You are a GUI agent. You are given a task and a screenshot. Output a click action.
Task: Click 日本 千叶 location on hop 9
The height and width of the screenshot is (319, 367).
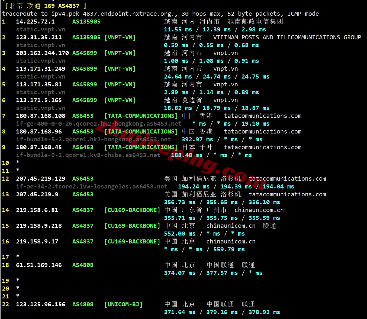click(x=197, y=147)
